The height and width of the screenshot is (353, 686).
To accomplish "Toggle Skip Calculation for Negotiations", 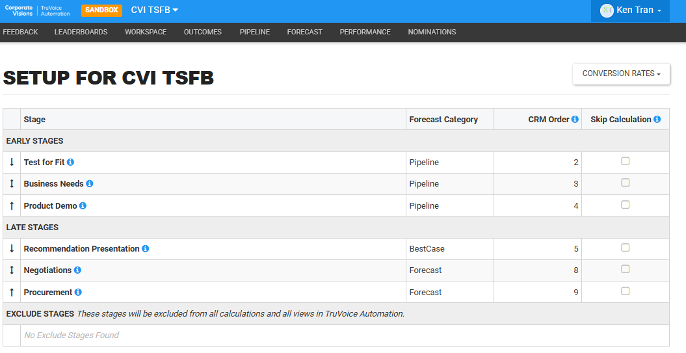I will click(x=625, y=269).
